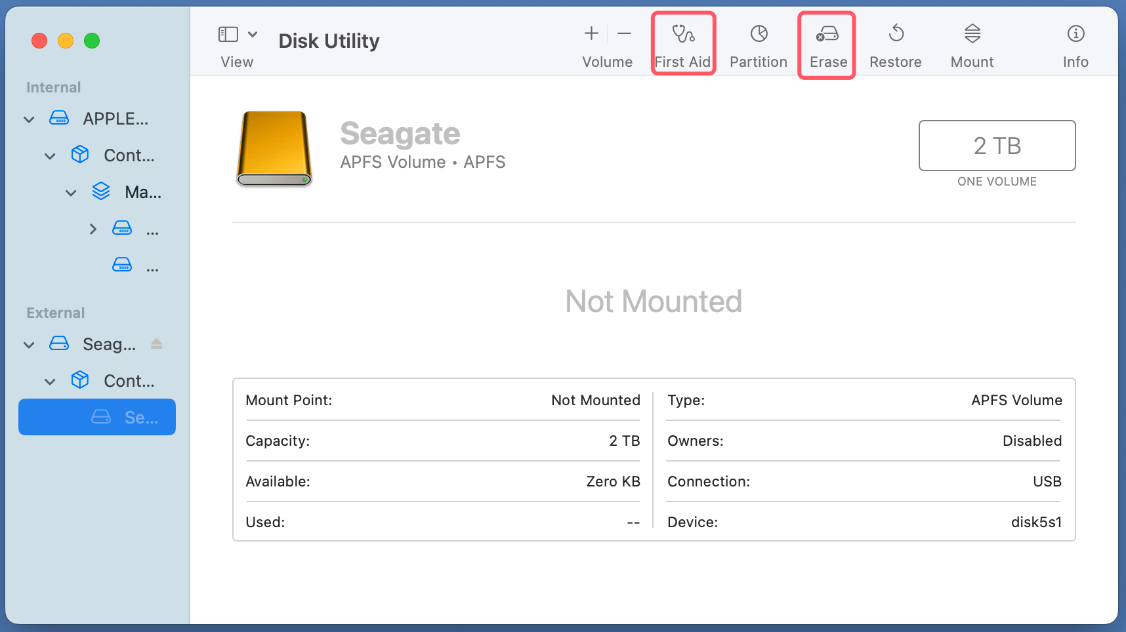Select the Seagate drive thumbnail image
The width and height of the screenshot is (1126, 632).
tap(274, 148)
